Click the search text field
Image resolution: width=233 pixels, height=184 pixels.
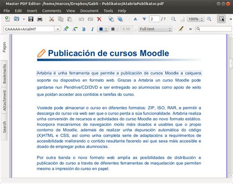coord(214,29)
